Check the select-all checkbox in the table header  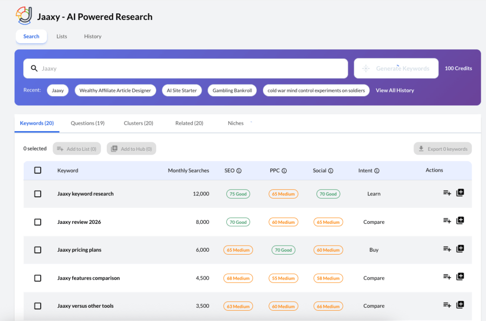click(37, 170)
